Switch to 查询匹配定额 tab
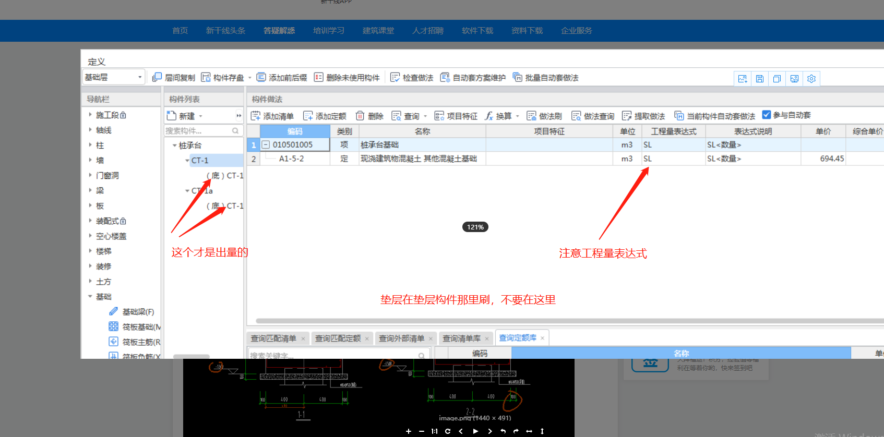The height and width of the screenshot is (437, 884). (338, 338)
